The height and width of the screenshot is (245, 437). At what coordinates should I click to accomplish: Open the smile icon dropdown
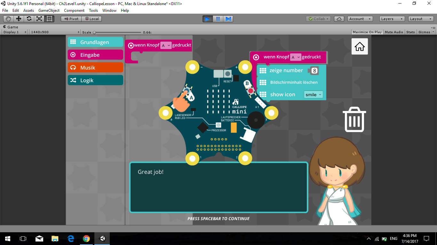point(313,94)
